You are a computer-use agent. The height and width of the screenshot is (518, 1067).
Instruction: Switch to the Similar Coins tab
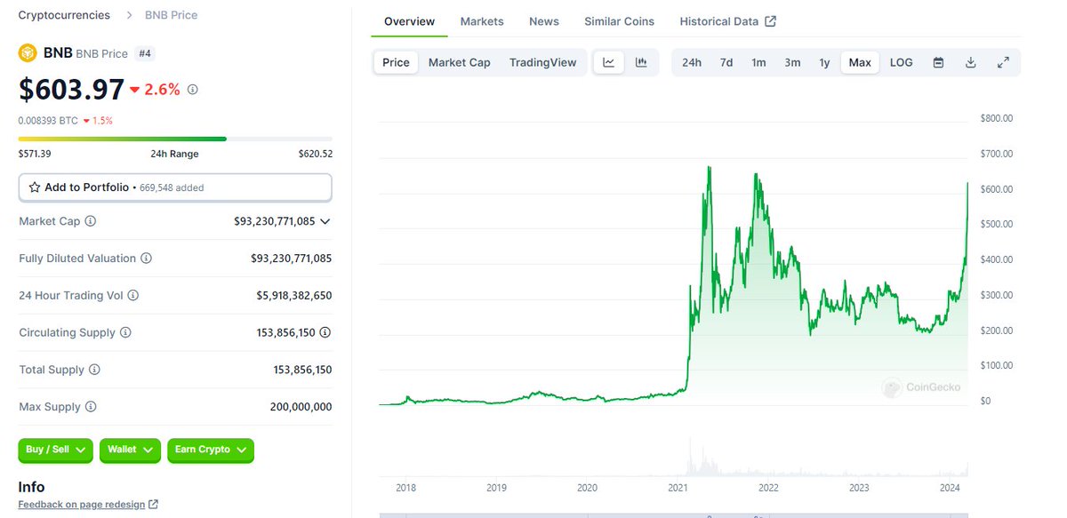pos(620,21)
